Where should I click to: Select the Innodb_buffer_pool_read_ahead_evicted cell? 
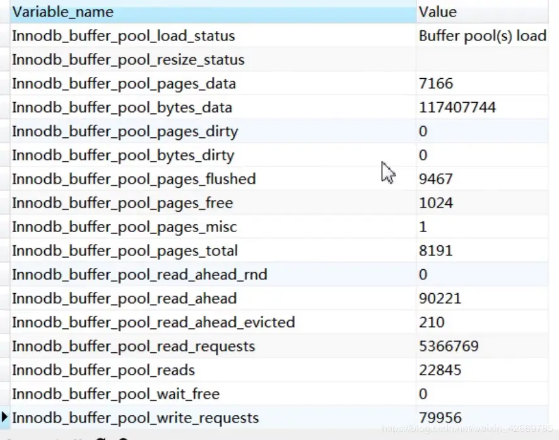(x=213, y=322)
